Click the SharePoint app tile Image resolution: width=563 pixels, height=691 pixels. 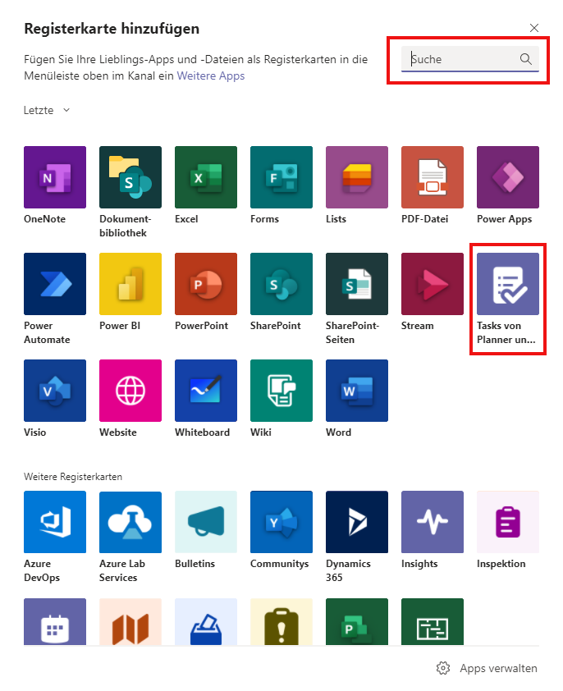(x=281, y=284)
